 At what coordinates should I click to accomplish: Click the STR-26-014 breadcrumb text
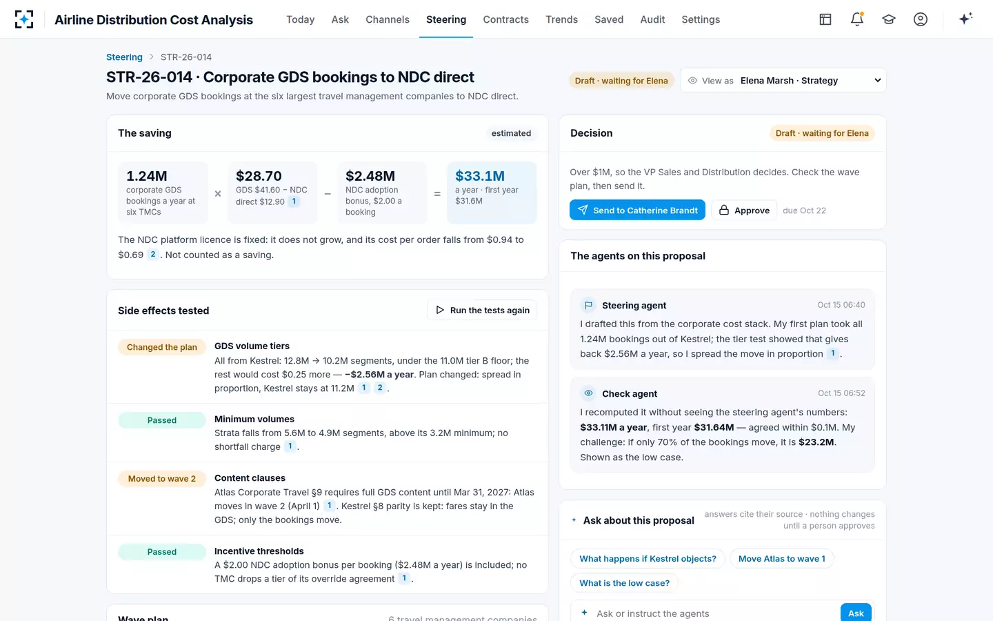pos(186,57)
